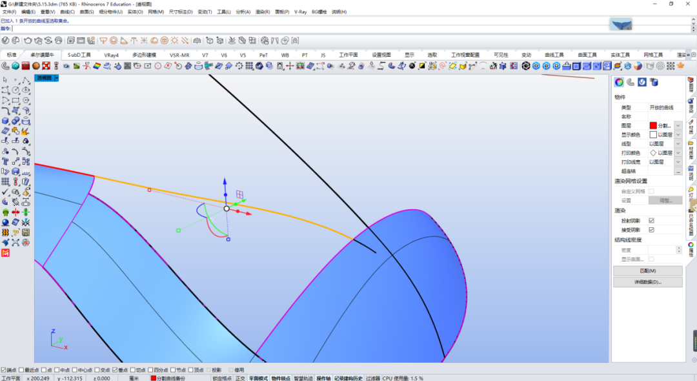Screen dimensions: 697x381
Task: Expand hidden toolbar tabs with » arrow
Action: 688,55
